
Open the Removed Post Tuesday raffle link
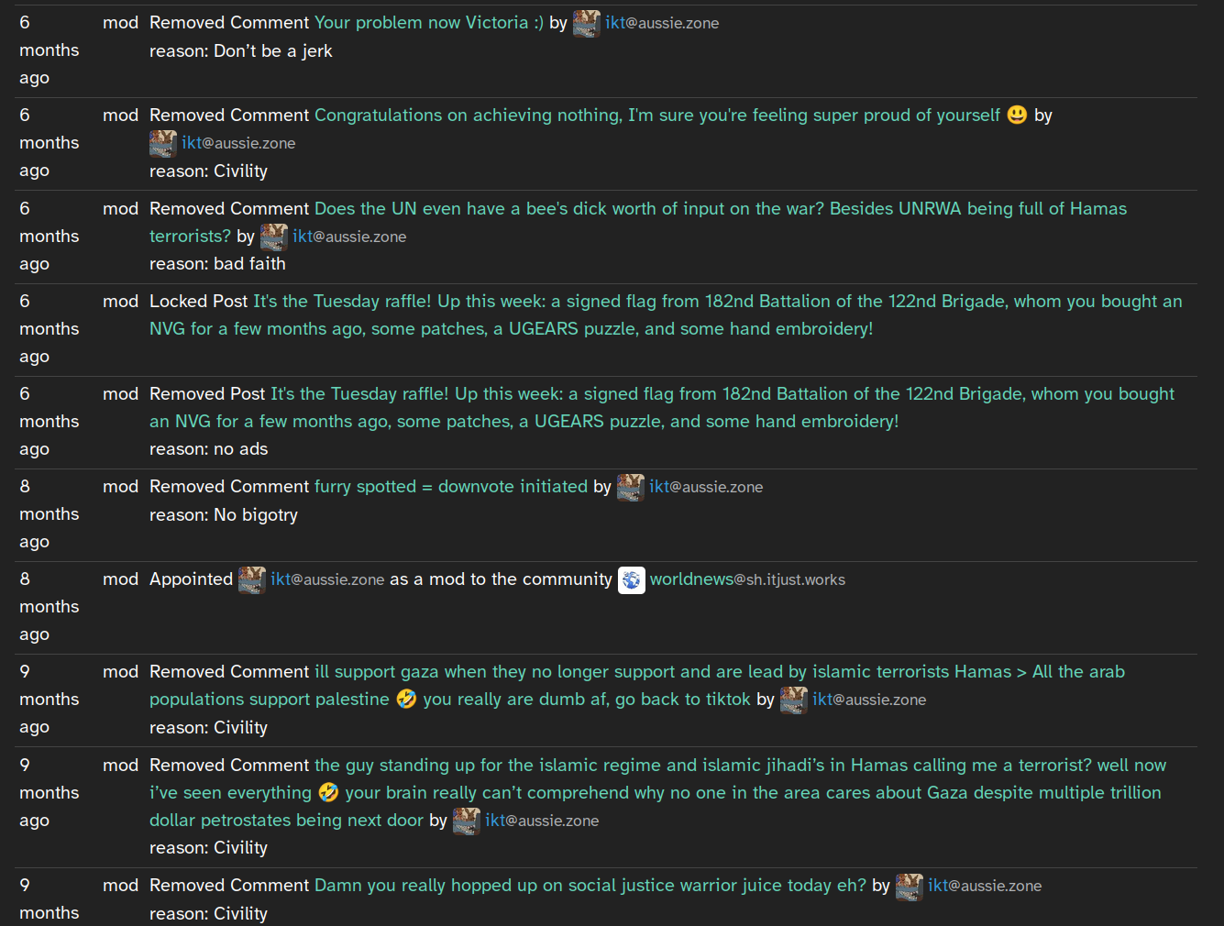coord(662,407)
